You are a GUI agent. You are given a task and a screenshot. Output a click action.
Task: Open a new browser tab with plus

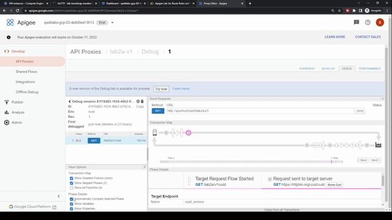[x=250, y=4]
